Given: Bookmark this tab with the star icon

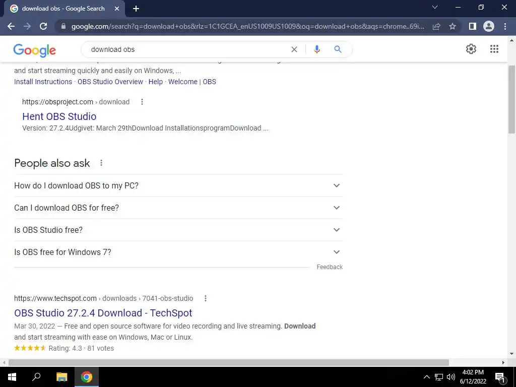Looking at the screenshot, I should 453,26.
